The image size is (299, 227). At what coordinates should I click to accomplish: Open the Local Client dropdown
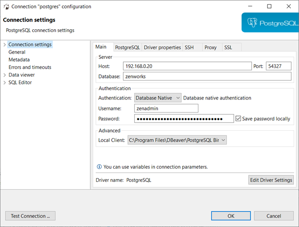[177, 140]
